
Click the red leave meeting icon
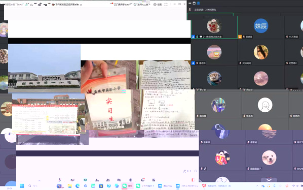(x=193, y=180)
